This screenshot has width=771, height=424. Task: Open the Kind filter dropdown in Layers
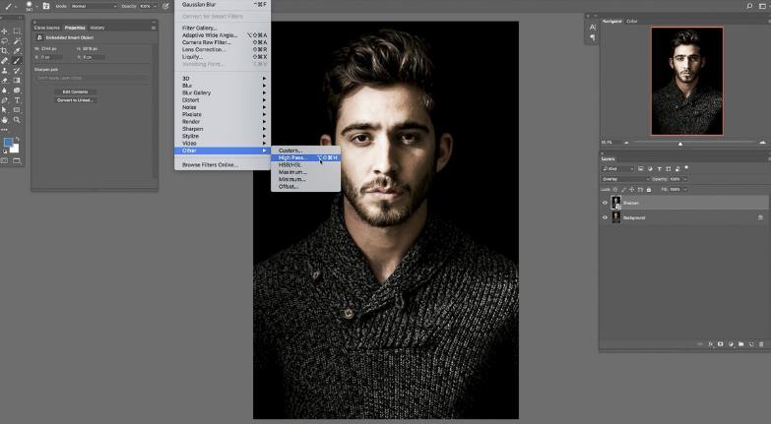[x=618, y=168]
